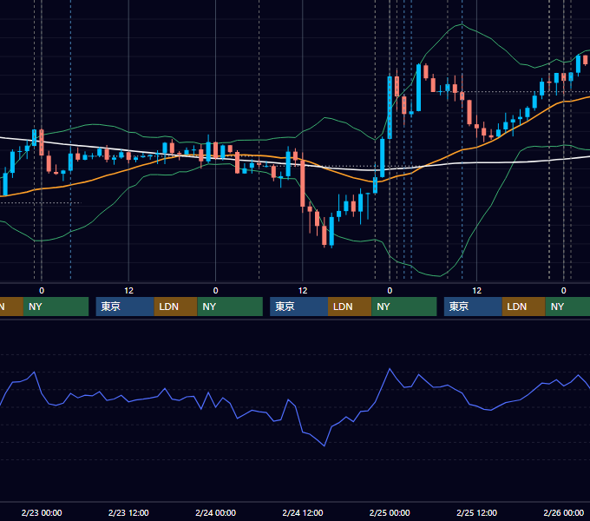The image size is (590, 521).
Task: Click the hour label 12 above 2/24 12:00
Action: (x=303, y=291)
